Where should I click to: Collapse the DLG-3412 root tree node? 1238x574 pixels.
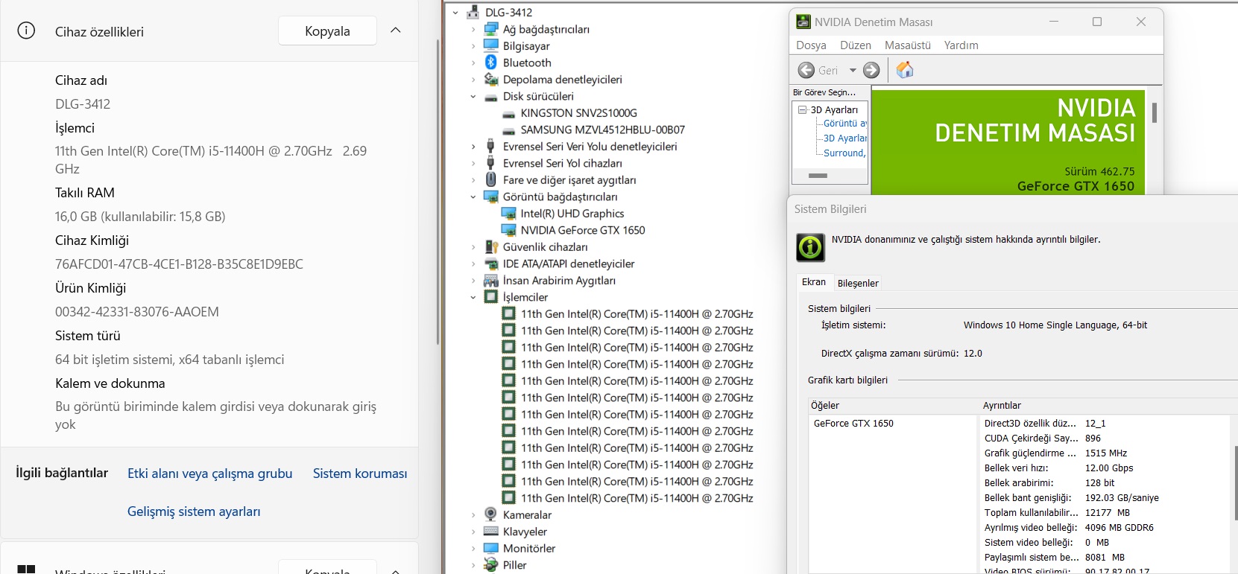pos(455,13)
